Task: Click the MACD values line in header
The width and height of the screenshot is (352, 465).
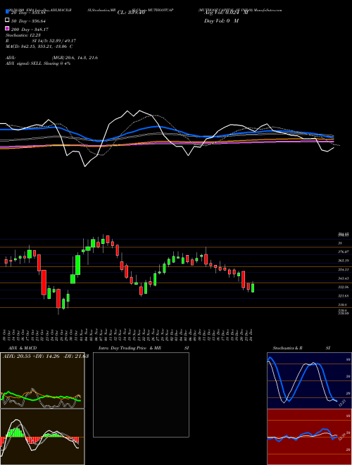Action: coord(39,46)
